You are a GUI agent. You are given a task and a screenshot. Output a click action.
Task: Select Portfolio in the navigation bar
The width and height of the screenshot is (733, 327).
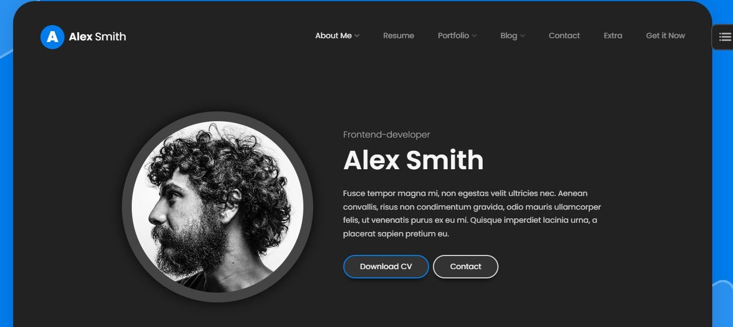[x=453, y=35]
